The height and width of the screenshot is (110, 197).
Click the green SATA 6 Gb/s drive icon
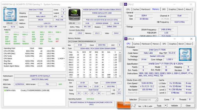pos(5,91)
